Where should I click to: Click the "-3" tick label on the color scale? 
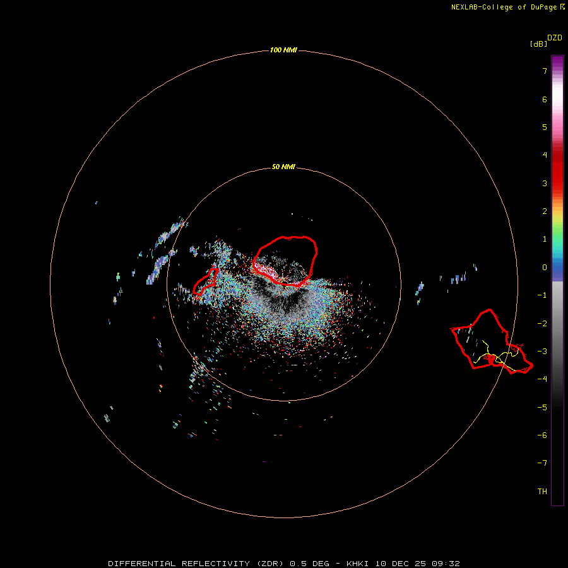pos(542,352)
